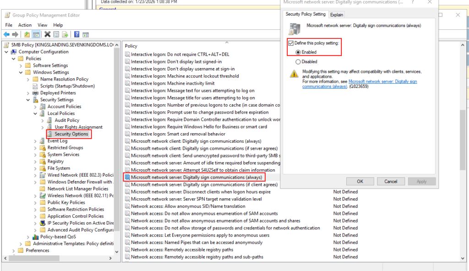Screen dimensions: 469x271
Task: Uncheck 'Define this policy setting' checkbox
Action: [x=291, y=43]
